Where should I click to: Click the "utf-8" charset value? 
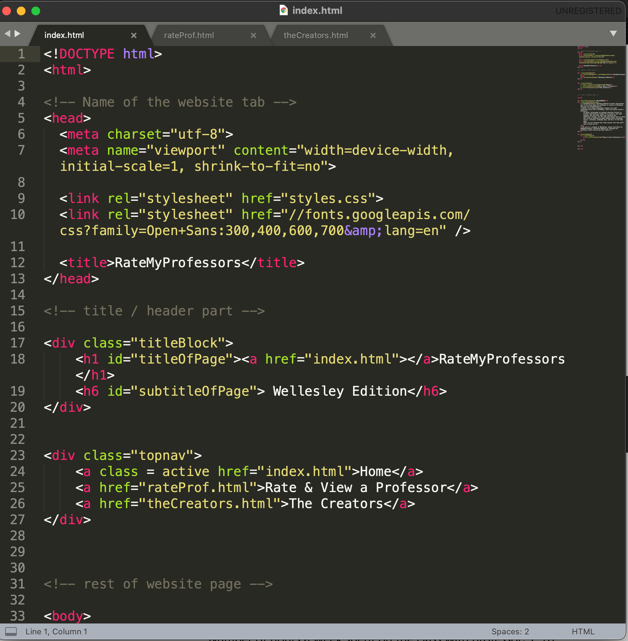tap(198, 134)
